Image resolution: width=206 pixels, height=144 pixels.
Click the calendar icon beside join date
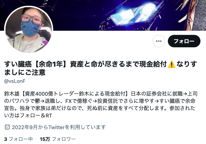pyautogui.click(x=7, y=127)
